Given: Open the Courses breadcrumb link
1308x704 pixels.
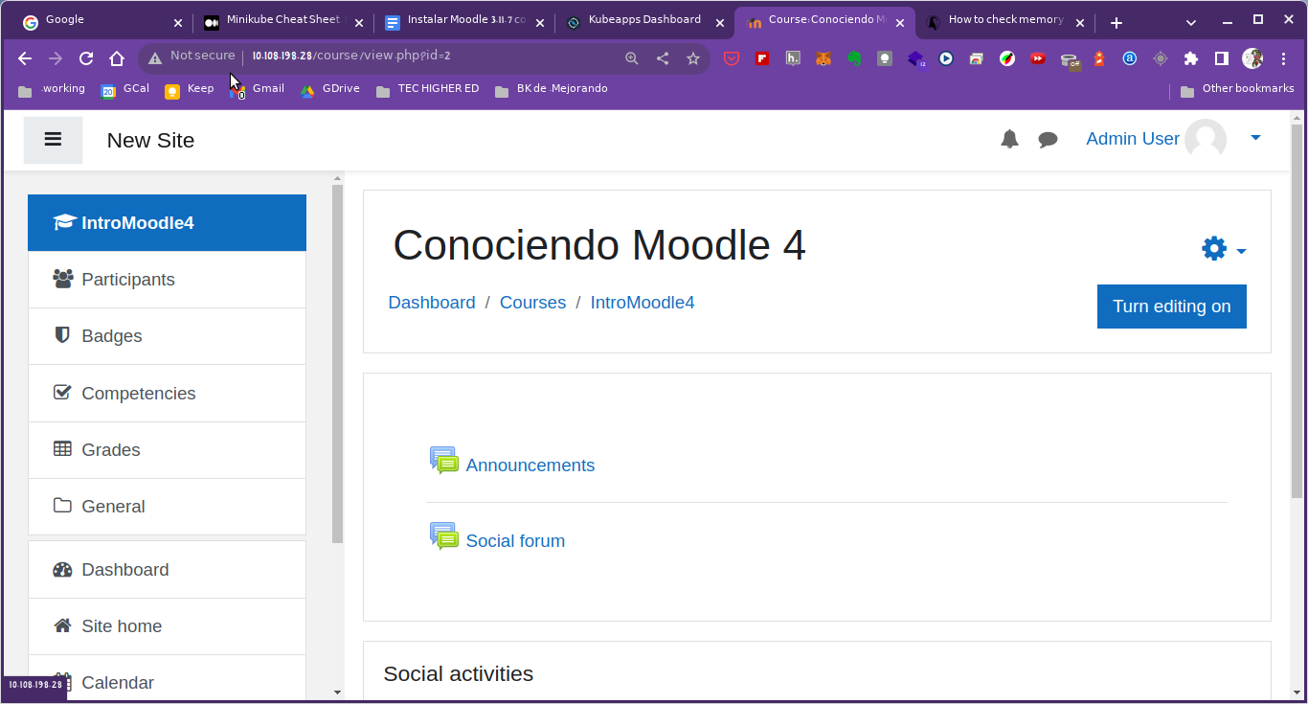Looking at the screenshot, I should point(532,303).
